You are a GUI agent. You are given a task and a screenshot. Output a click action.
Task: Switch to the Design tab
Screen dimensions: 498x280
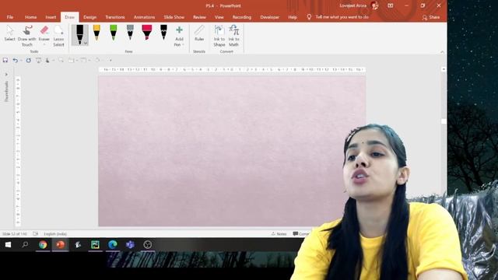click(90, 17)
